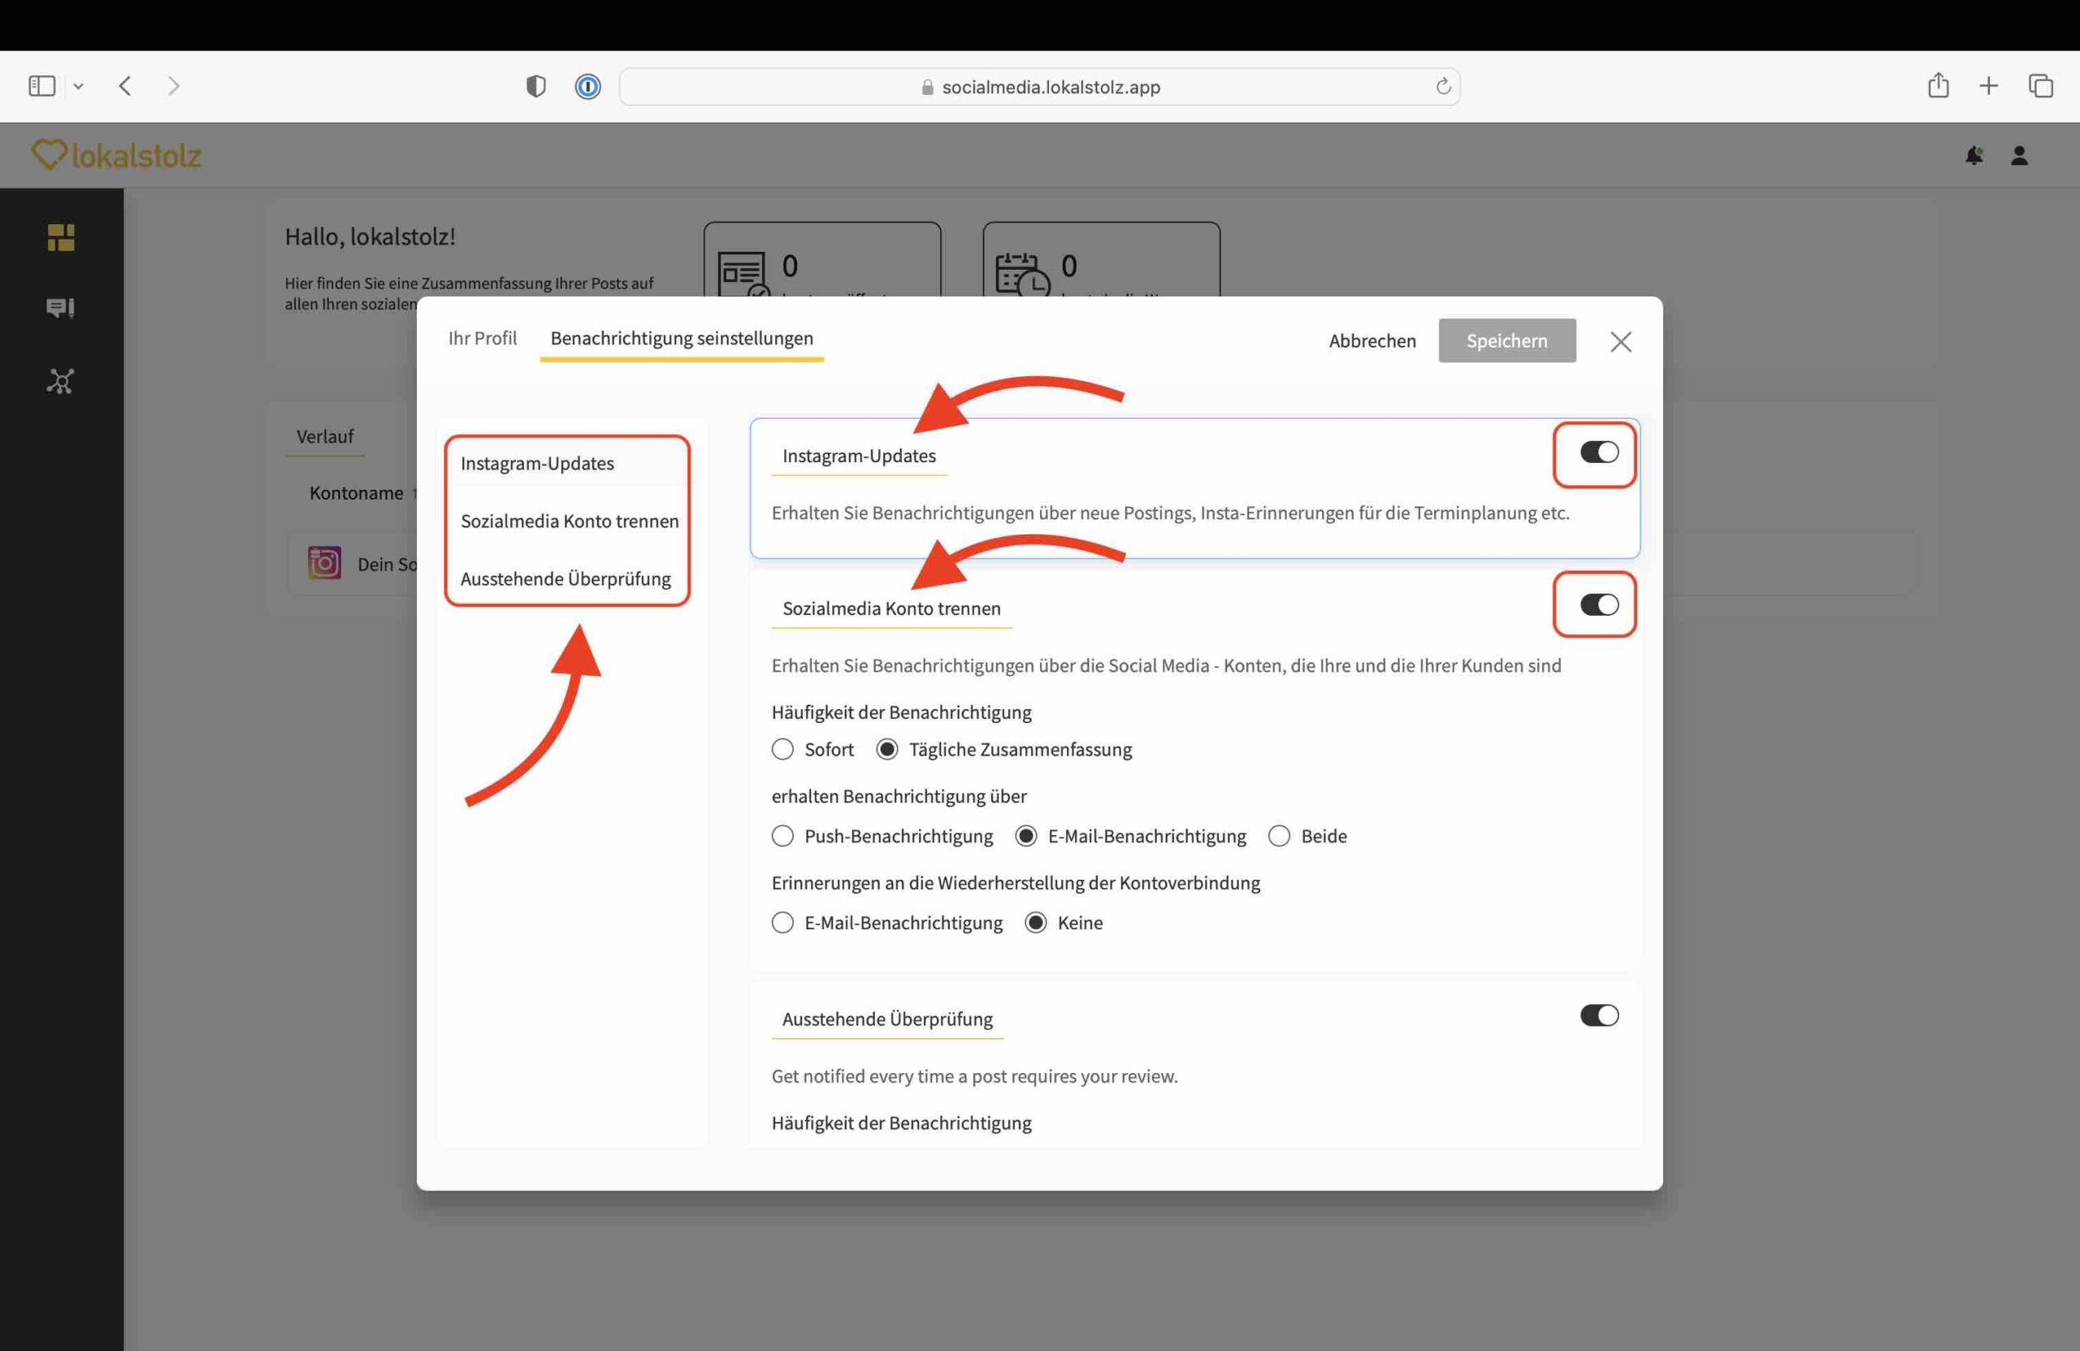Choose the Beide notification option
The width and height of the screenshot is (2080, 1351).
pos(1279,836)
